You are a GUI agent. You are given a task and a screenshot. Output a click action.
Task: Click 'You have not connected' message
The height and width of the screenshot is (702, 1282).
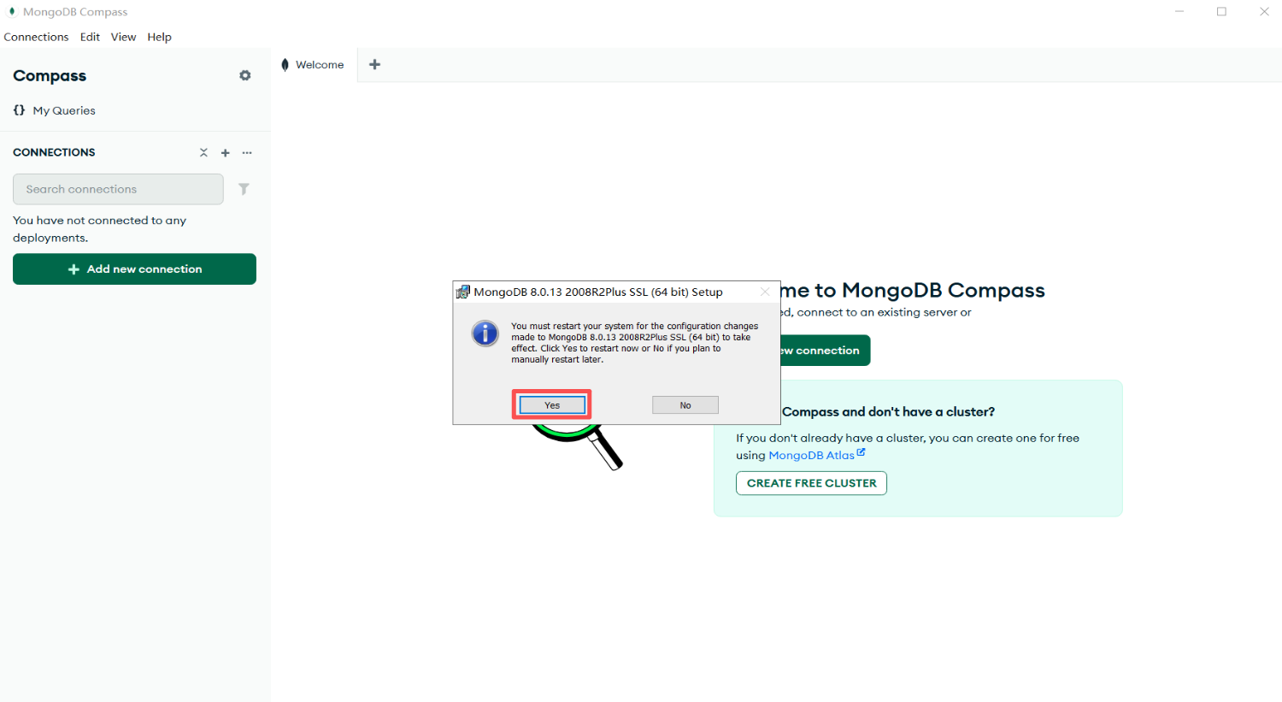coord(99,229)
